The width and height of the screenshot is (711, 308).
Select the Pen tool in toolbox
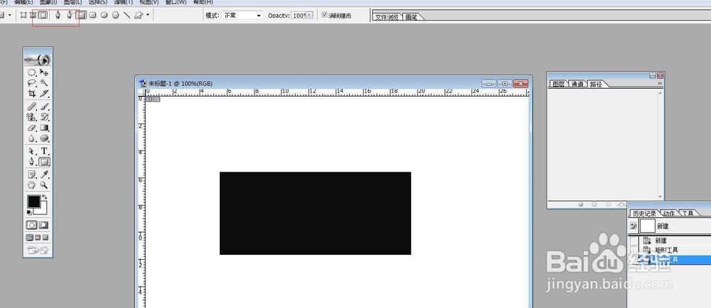tap(32, 162)
